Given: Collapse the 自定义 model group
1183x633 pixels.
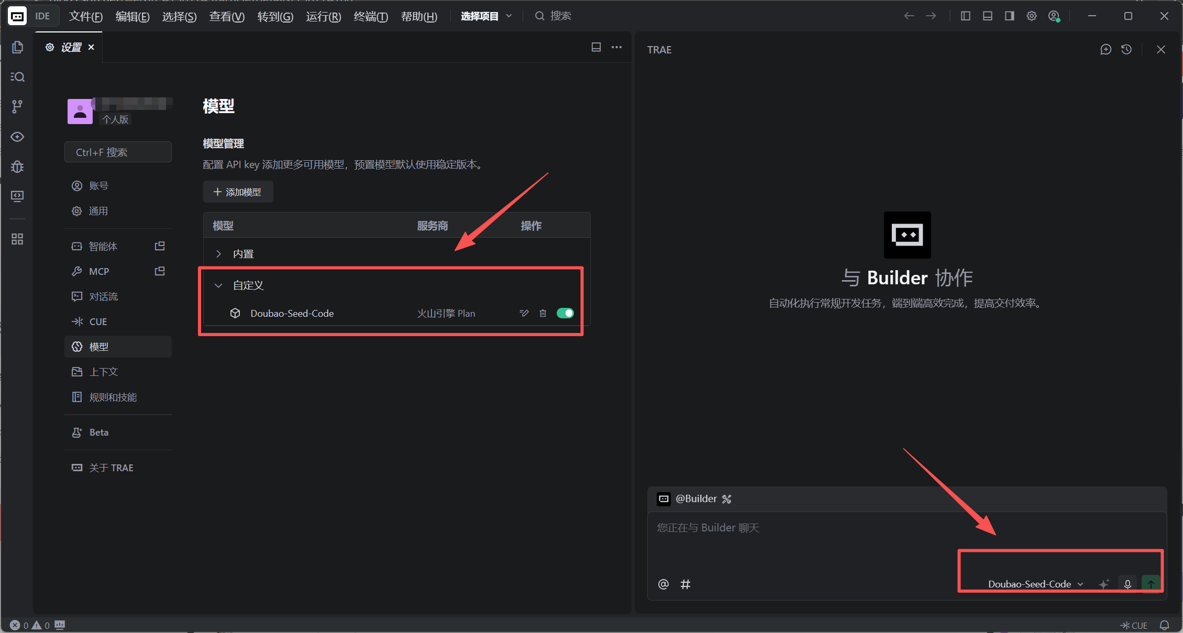Looking at the screenshot, I should pyautogui.click(x=219, y=285).
